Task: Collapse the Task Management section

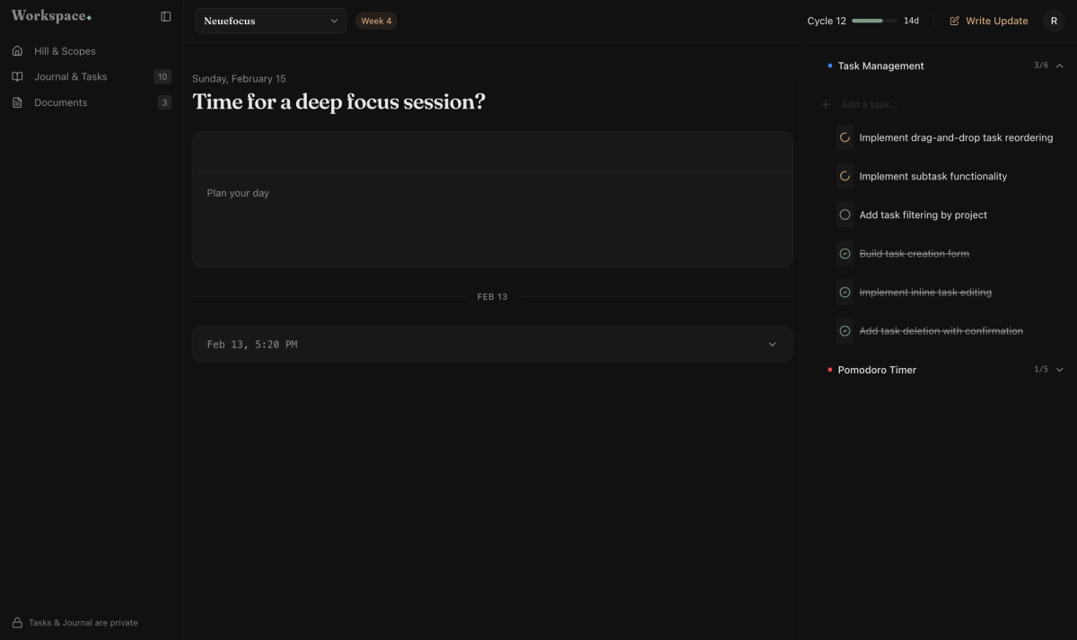Action: coord(1059,66)
